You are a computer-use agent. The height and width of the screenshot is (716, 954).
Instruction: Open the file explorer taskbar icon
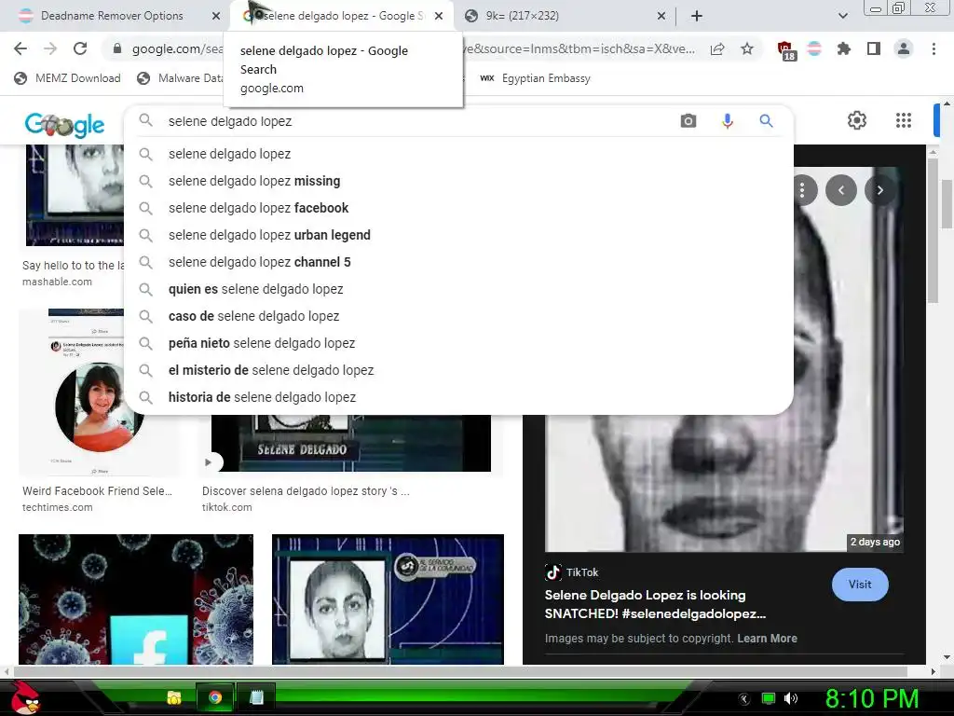174,697
